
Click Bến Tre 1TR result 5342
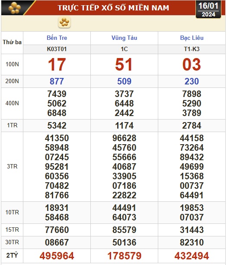(57, 126)
